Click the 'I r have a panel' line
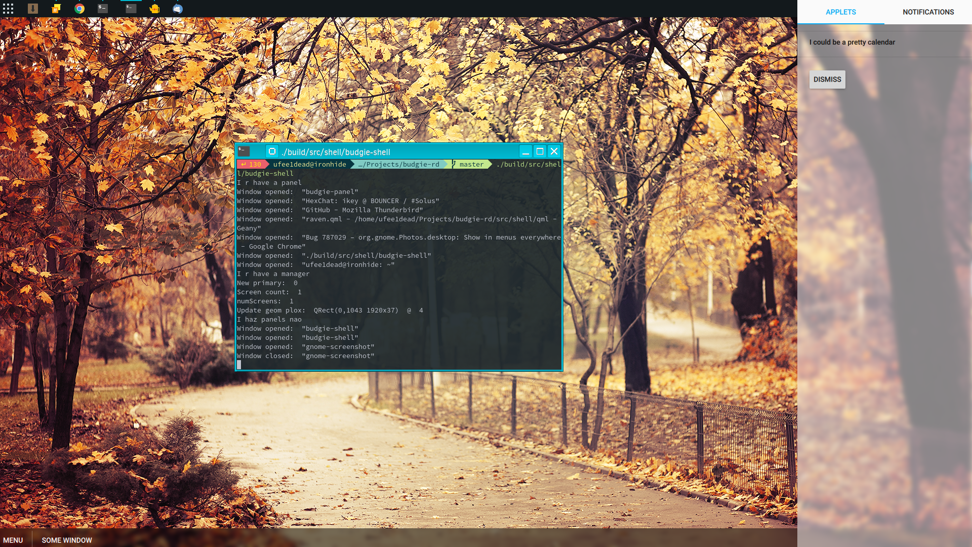Image resolution: width=972 pixels, height=547 pixels. (x=269, y=183)
